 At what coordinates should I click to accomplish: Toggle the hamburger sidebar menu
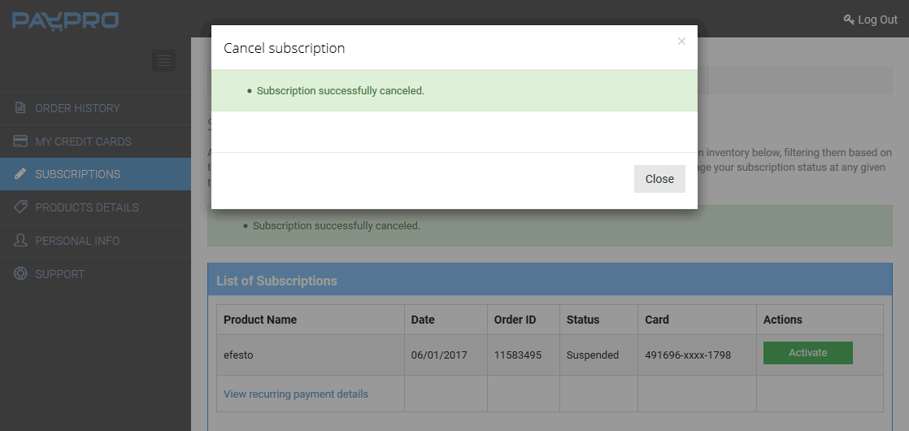163,60
